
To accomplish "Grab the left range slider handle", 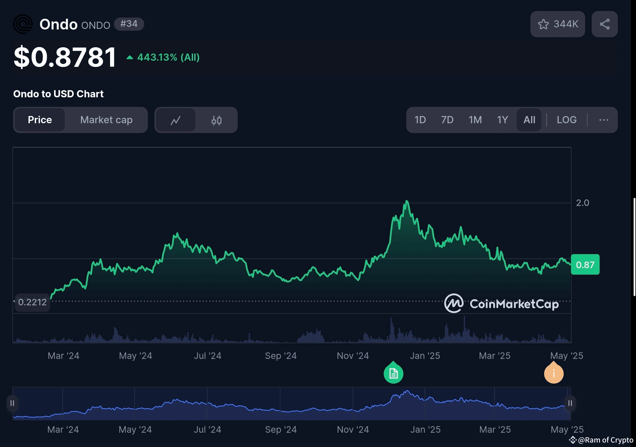I will 12,403.
